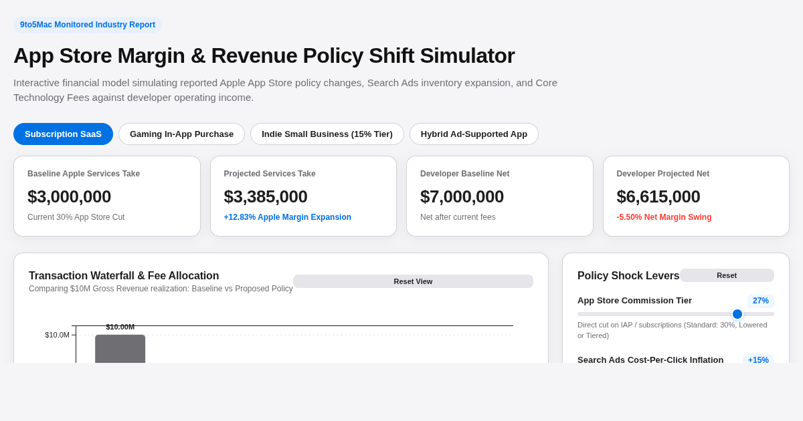Select the Baseline Apple Services Take card

click(107, 196)
